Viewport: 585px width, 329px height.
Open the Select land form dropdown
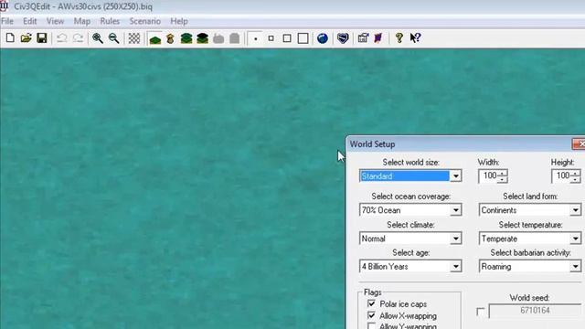tap(575, 210)
